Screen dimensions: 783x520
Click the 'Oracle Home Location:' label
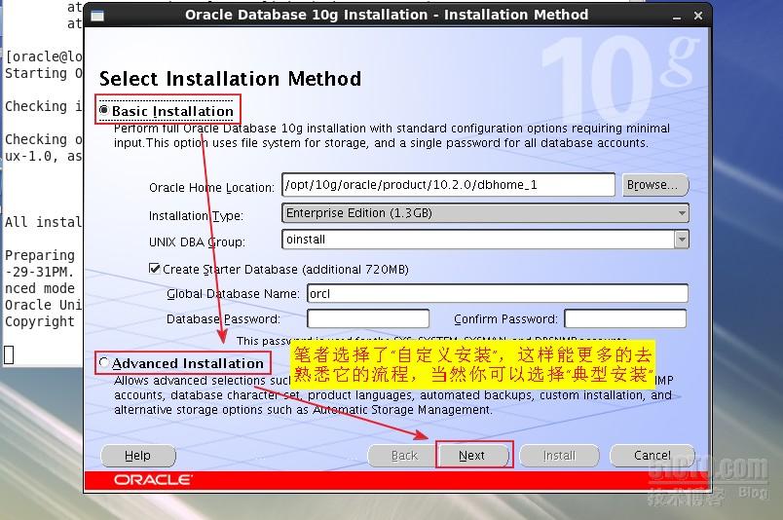211,188
